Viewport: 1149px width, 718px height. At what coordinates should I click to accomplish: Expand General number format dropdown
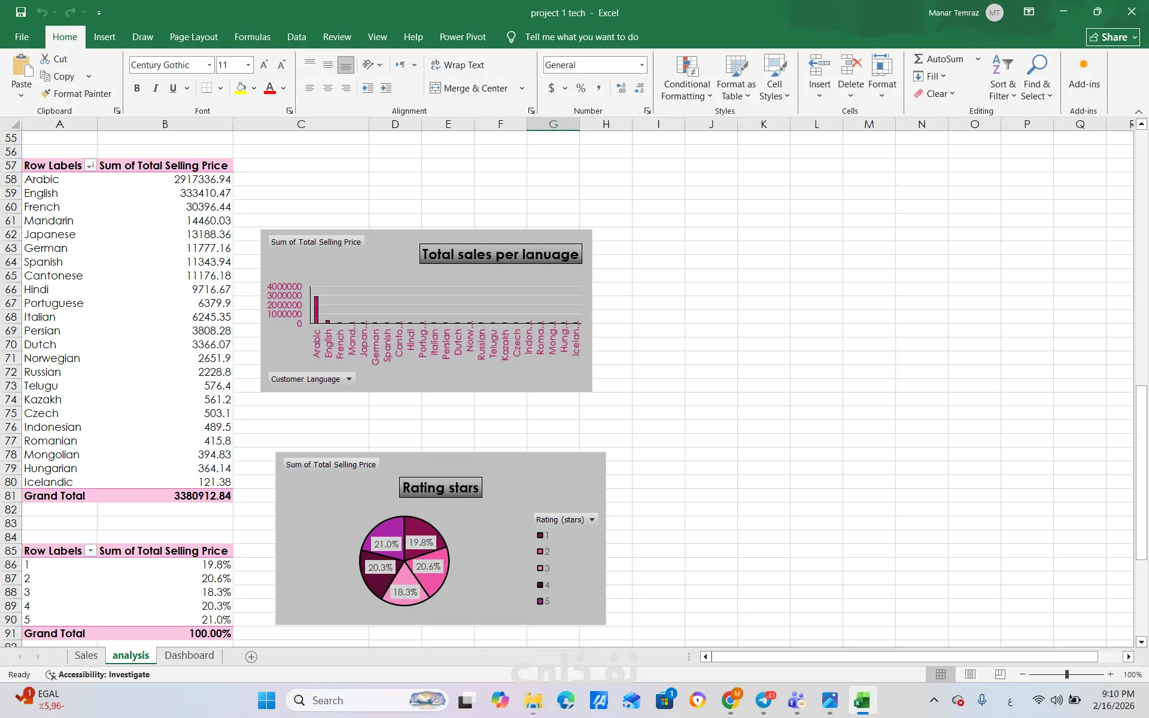pyautogui.click(x=642, y=65)
